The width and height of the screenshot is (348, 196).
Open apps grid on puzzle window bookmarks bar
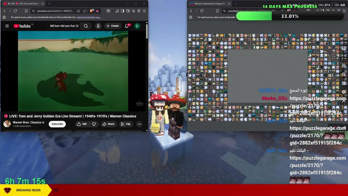(191, 17)
